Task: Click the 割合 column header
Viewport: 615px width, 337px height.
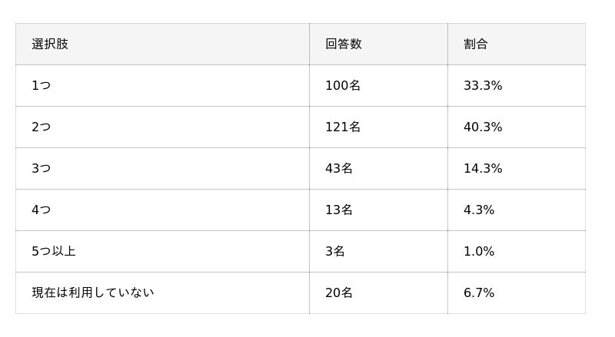Action: (475, 44)
